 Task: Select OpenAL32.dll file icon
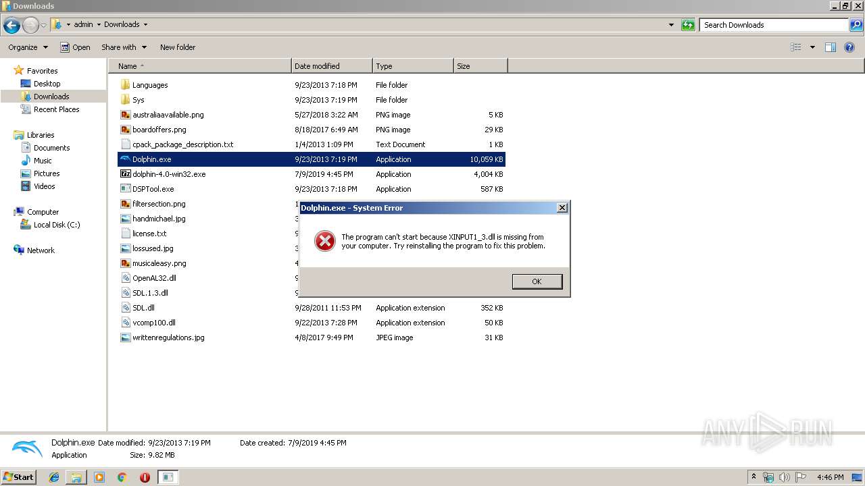(125, 278)
